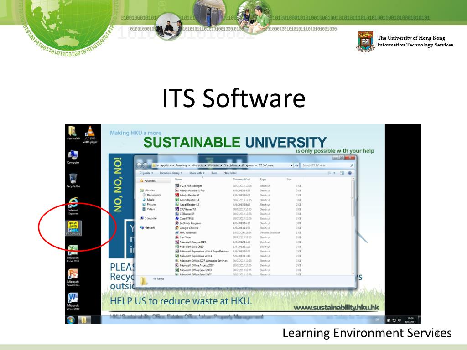This screenshot has width=467, height=350.
Task: Click the change view icon in Explorer toolbar
Action: pos(329,173)
